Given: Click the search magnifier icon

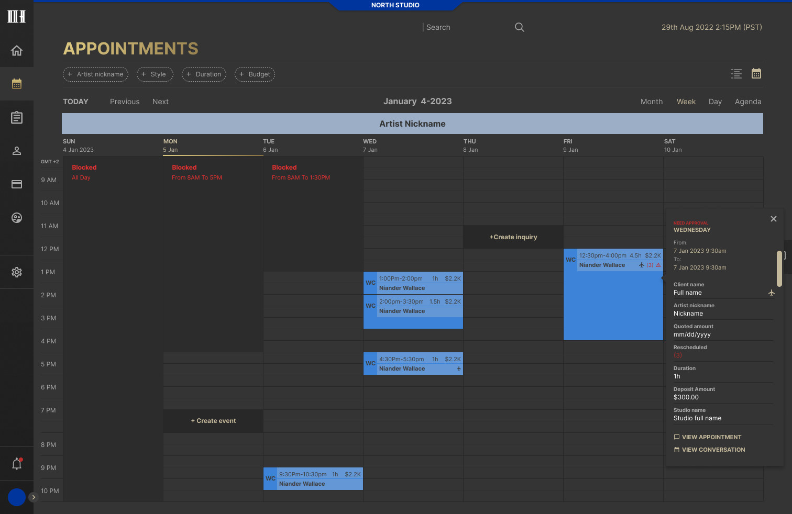Looking at the screenshot, I should [x=520, y=27].
